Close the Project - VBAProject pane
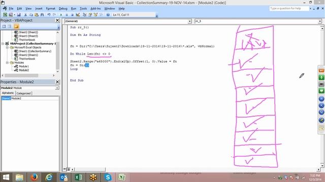 click(x=57, y=20)
